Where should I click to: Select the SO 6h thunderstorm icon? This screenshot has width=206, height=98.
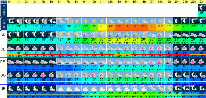(x=61, y=74)
